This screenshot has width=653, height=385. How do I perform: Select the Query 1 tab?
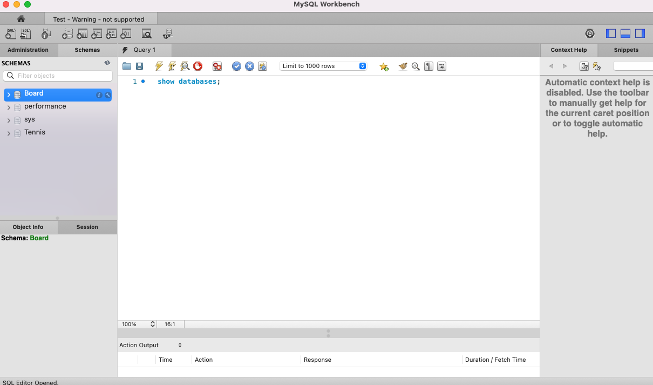pyautogui.click(x=145, y=50)
